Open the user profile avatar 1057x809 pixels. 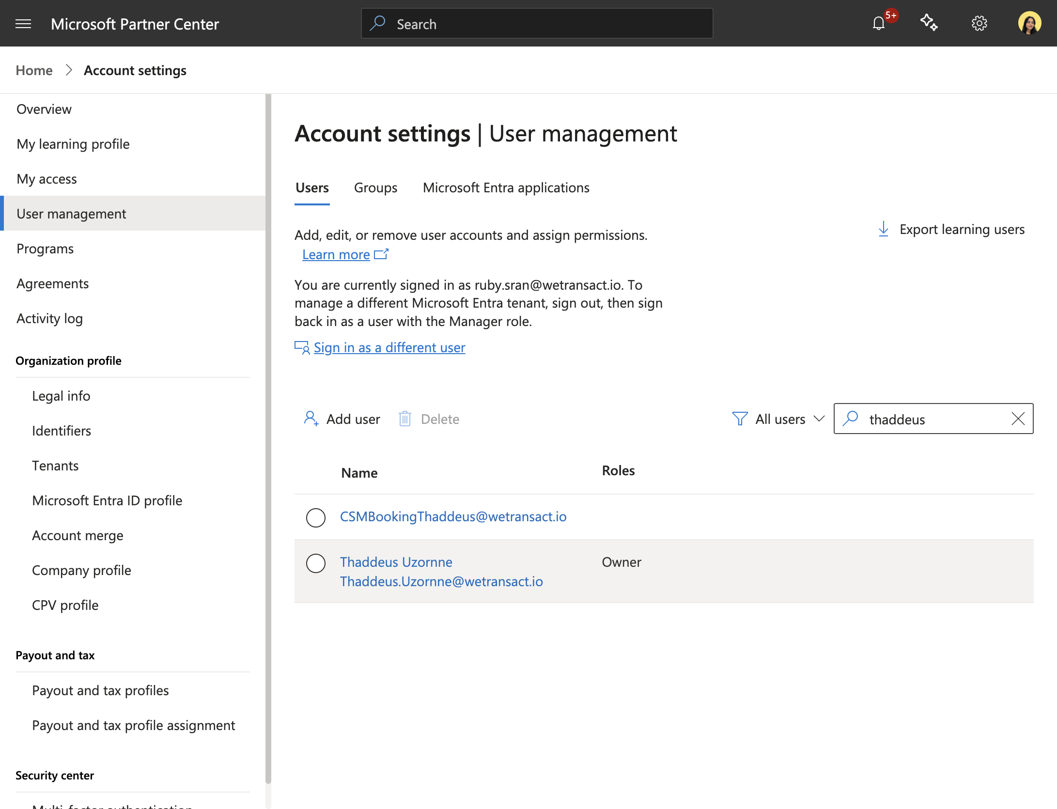1029,23
